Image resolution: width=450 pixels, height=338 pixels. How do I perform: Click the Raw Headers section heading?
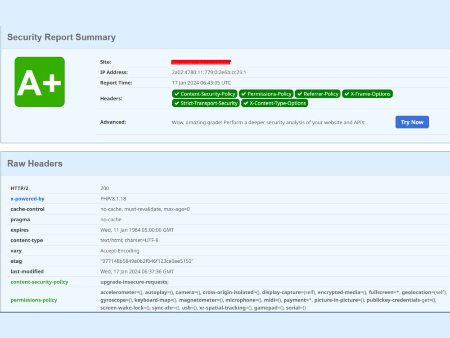coord(35,164)
